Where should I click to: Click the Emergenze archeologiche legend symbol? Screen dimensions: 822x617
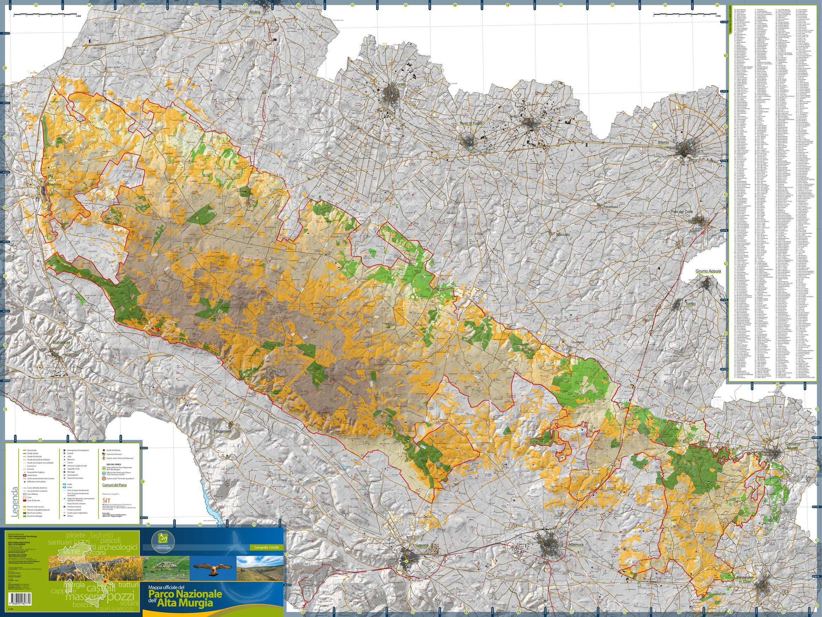[65, 451]
